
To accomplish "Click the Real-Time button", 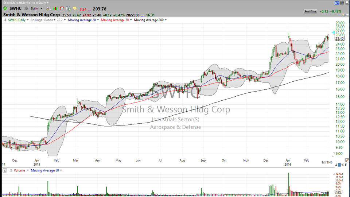I will click(x=311, y=11).
